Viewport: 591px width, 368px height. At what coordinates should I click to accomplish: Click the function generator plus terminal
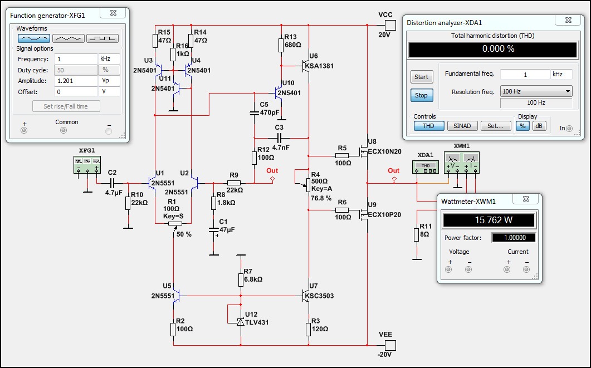point(24,131)
